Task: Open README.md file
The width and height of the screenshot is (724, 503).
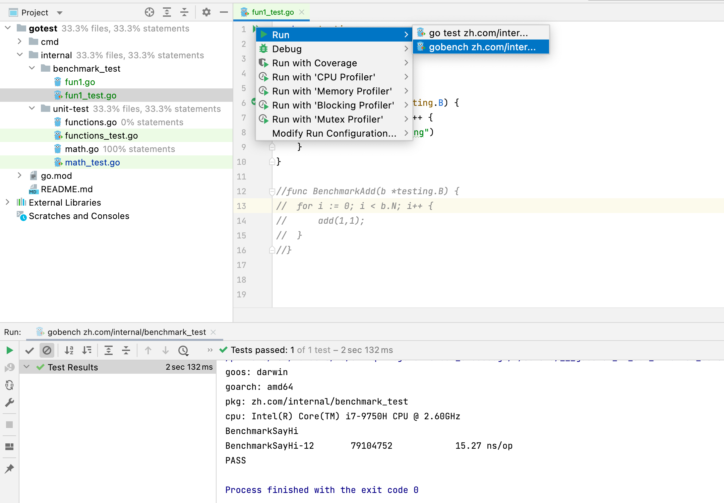Action: pos(67,189)
